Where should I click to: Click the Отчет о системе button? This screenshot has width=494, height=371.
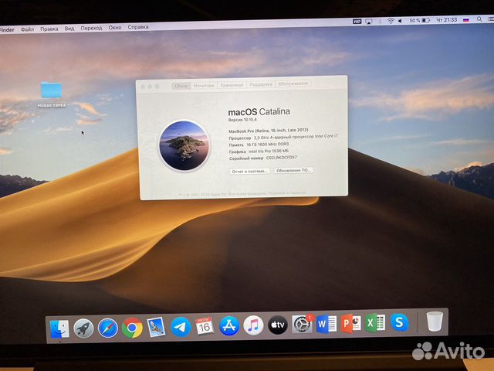249,172
